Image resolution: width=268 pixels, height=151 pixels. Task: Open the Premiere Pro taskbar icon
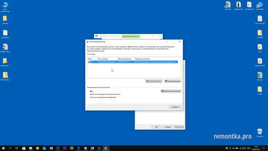click(65, 148)
